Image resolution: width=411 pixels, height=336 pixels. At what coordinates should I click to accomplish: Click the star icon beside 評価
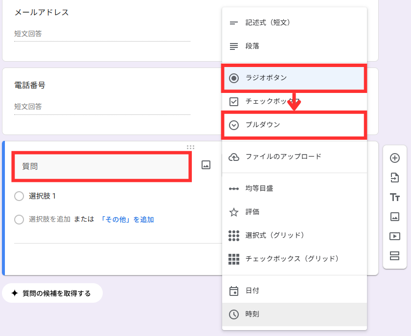click(234, 212)
